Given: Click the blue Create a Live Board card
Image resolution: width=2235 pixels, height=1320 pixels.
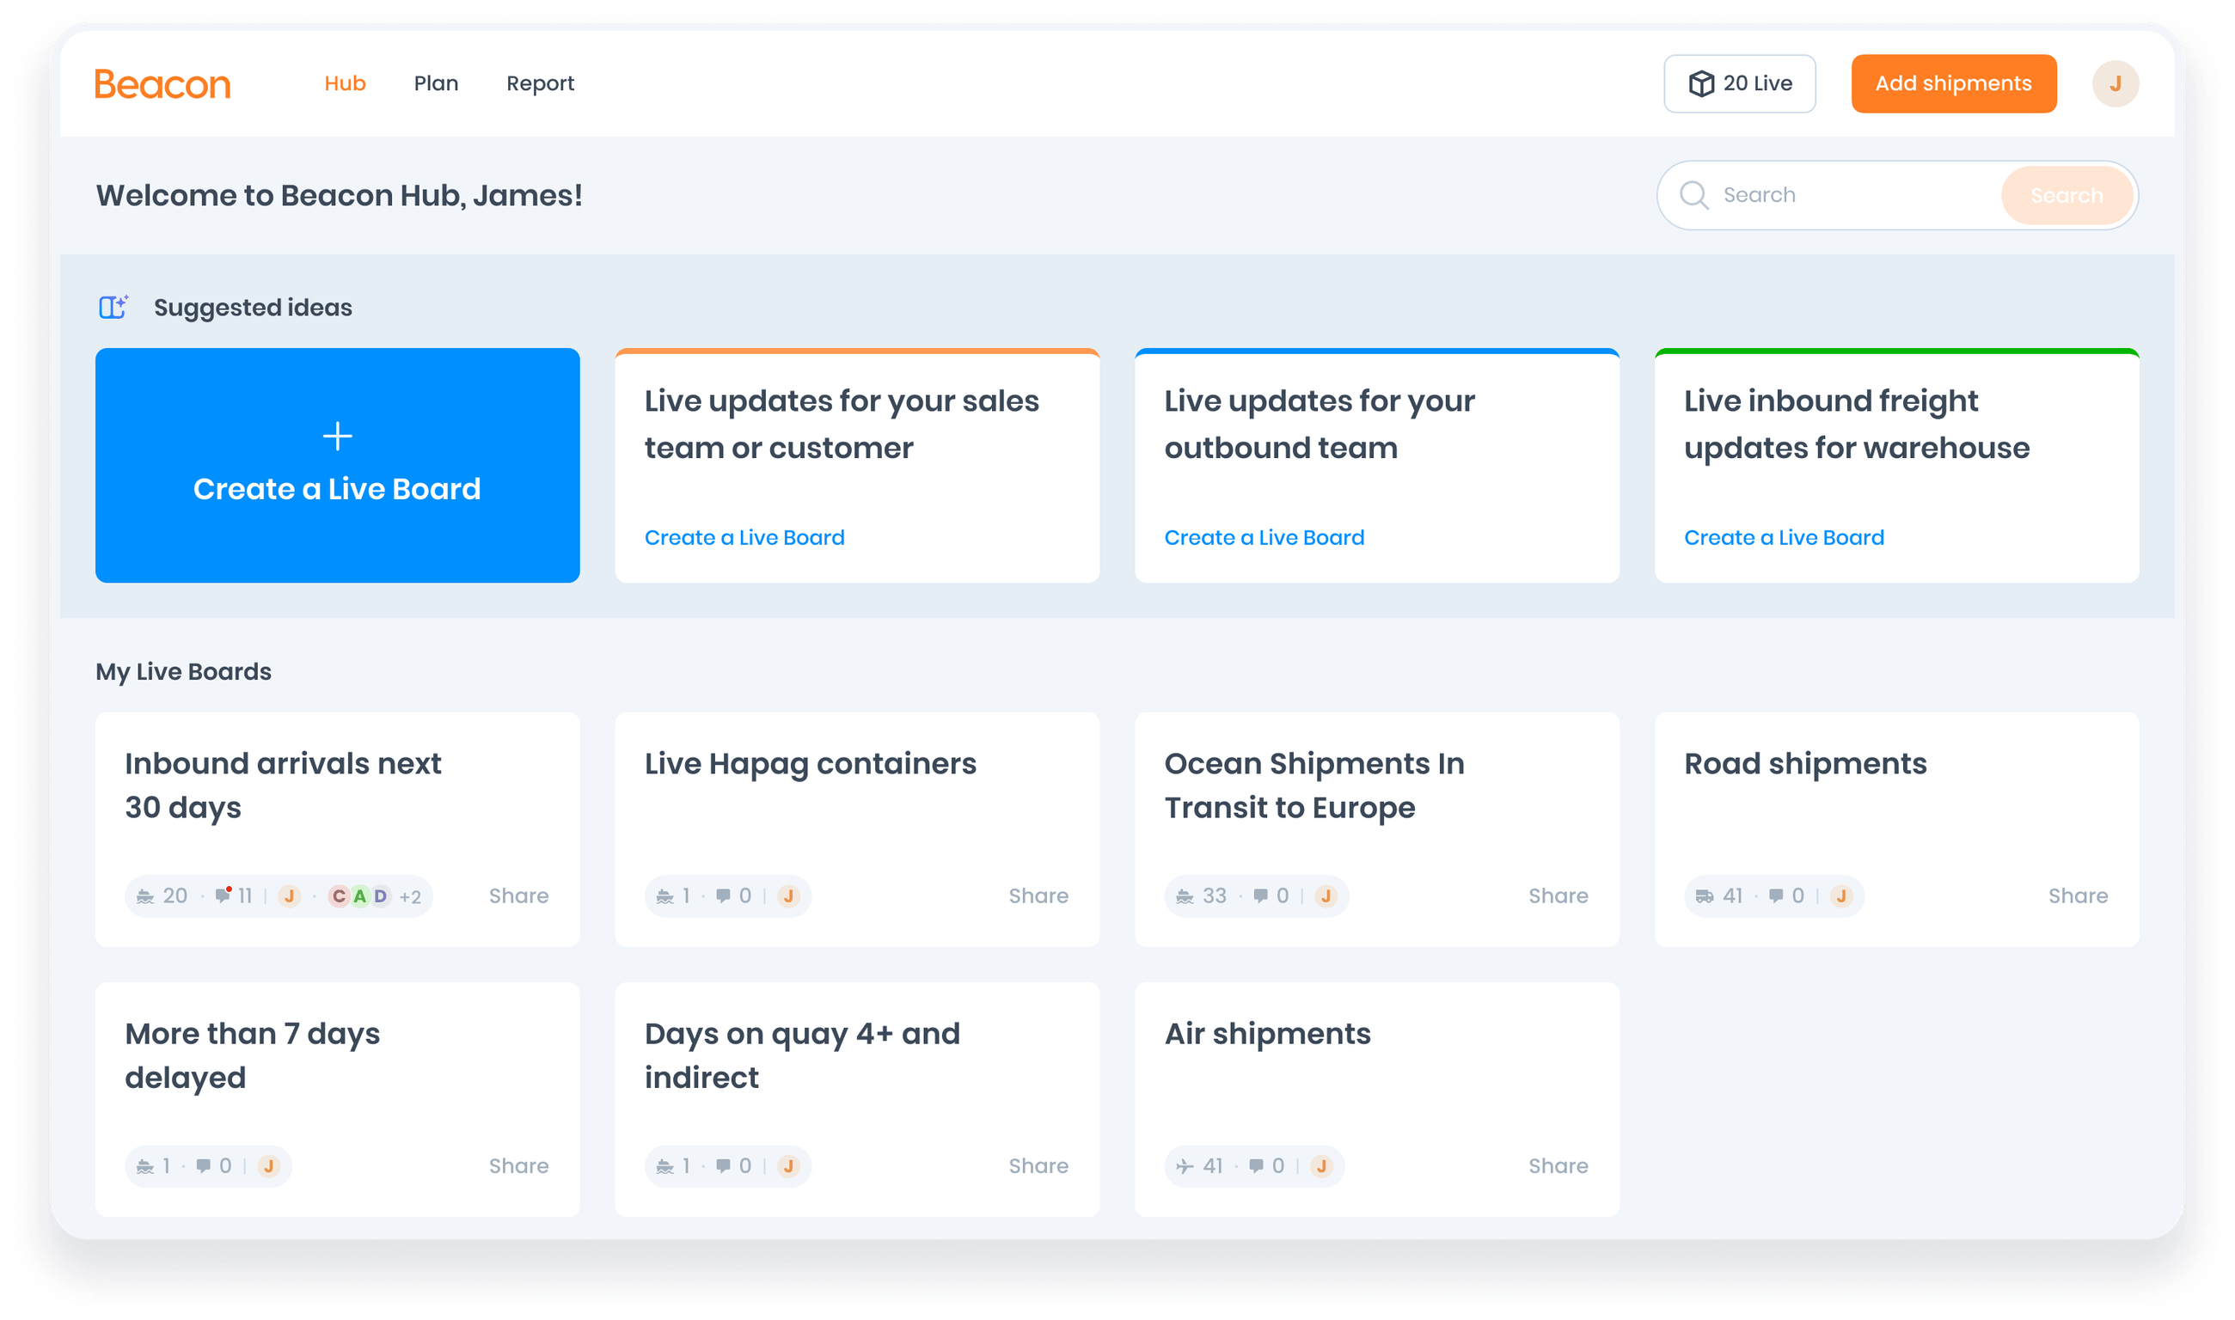Looking at the screenshot, I should pos(337,466).
